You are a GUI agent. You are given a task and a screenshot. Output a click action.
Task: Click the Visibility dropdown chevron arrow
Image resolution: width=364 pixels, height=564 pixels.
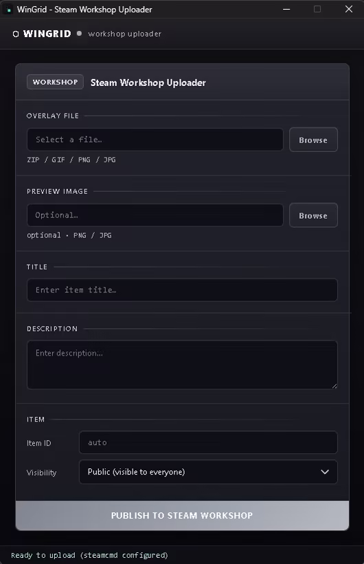pyautogui.click(x=324, y=472)
